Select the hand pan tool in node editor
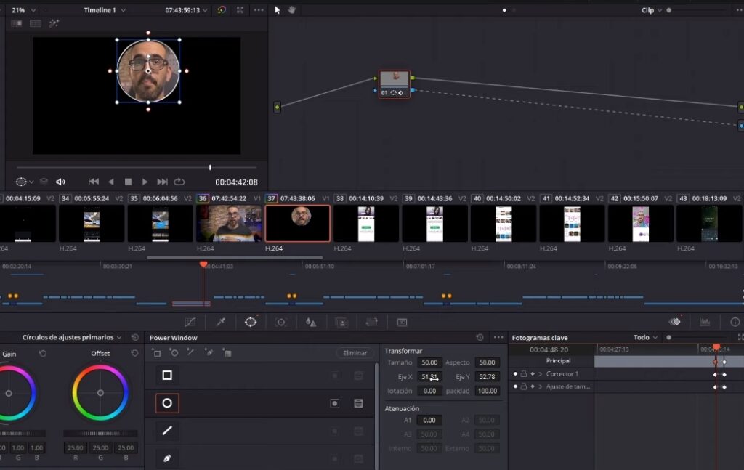Viewport: 744px width, 470px height. tap(292, 10)
